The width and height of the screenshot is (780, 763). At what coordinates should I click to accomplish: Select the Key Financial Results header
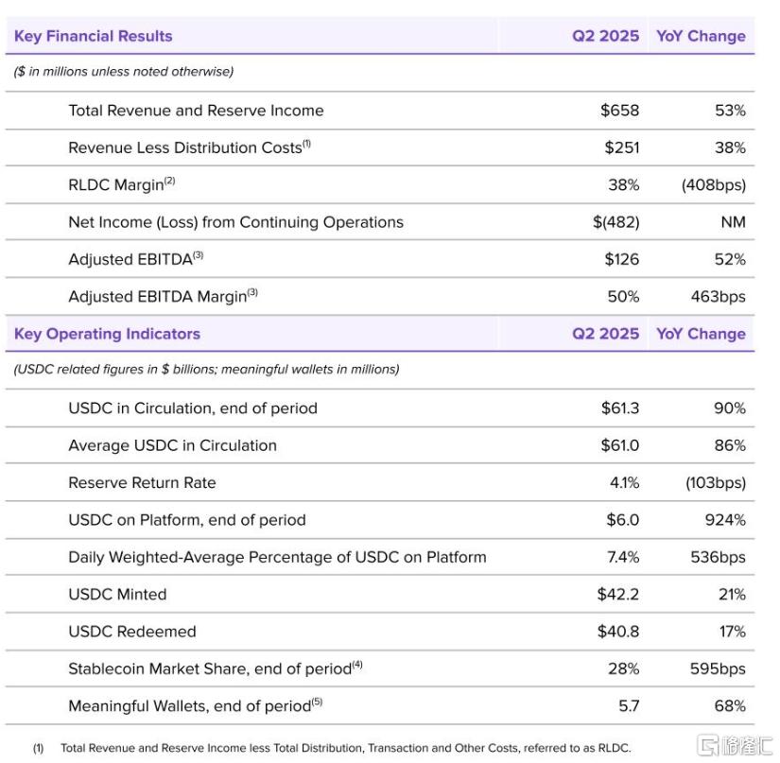click(93, 36)
